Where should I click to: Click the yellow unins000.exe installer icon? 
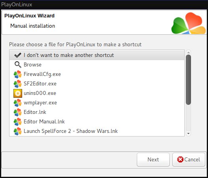coord(18,93)
